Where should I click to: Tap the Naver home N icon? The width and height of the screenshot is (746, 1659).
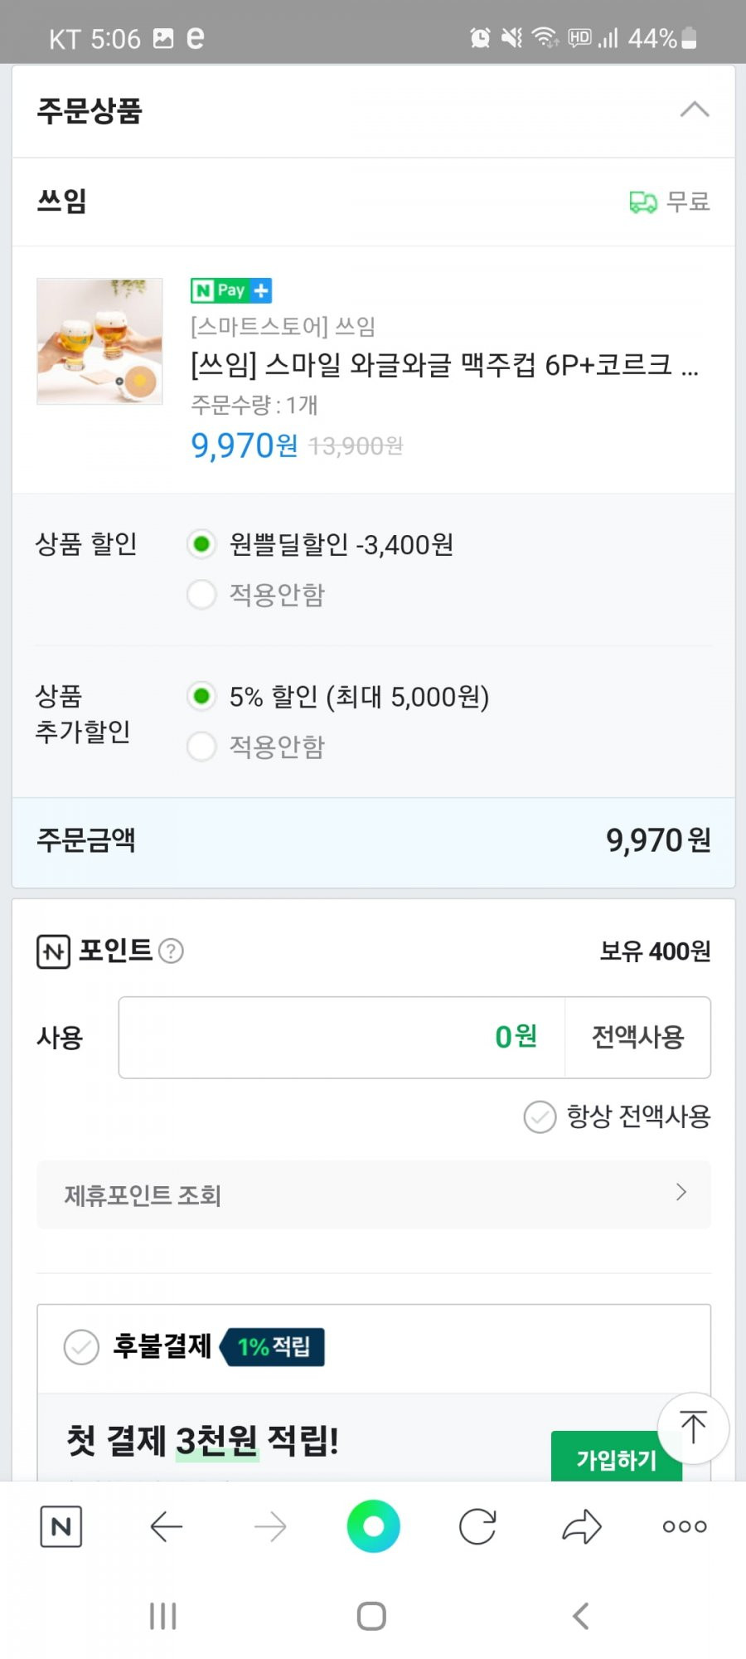click(61, 1526)
